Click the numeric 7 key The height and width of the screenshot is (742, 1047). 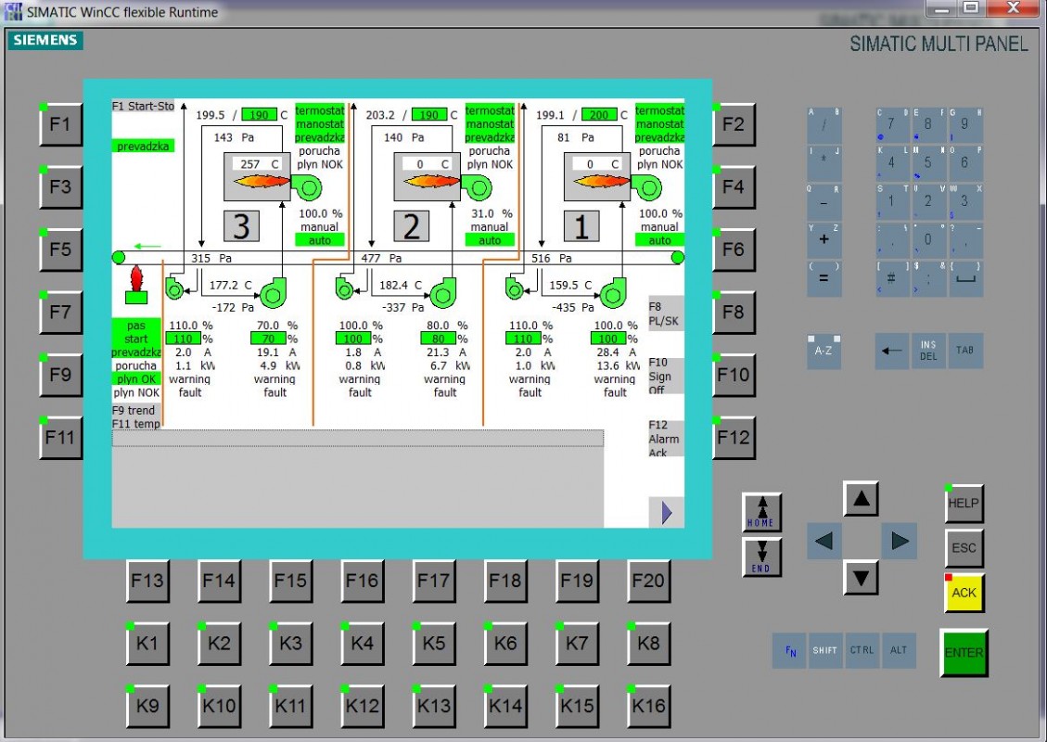point(892,124)
